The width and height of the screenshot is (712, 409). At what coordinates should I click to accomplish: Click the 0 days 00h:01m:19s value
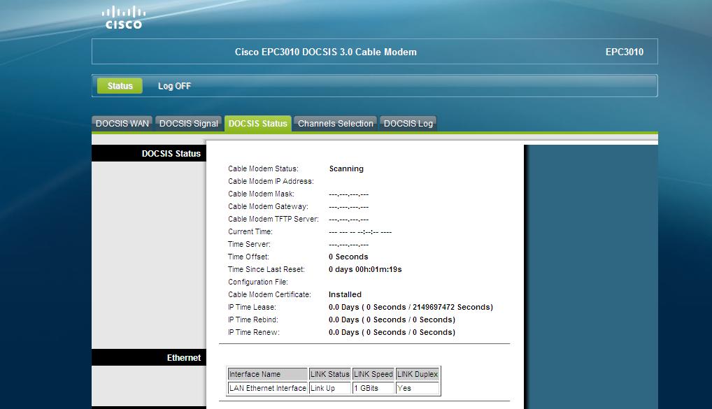[x=365, y=269]
